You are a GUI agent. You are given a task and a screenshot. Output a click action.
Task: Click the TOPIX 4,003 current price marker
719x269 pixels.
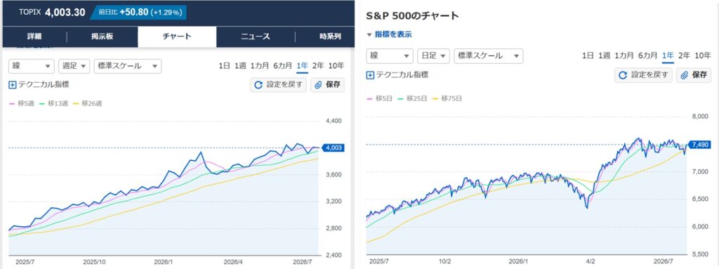click(333, 147)
